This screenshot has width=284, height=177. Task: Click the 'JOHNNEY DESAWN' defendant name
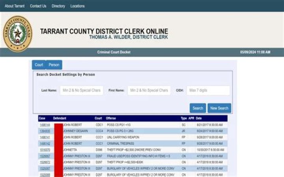pos(75,131)
